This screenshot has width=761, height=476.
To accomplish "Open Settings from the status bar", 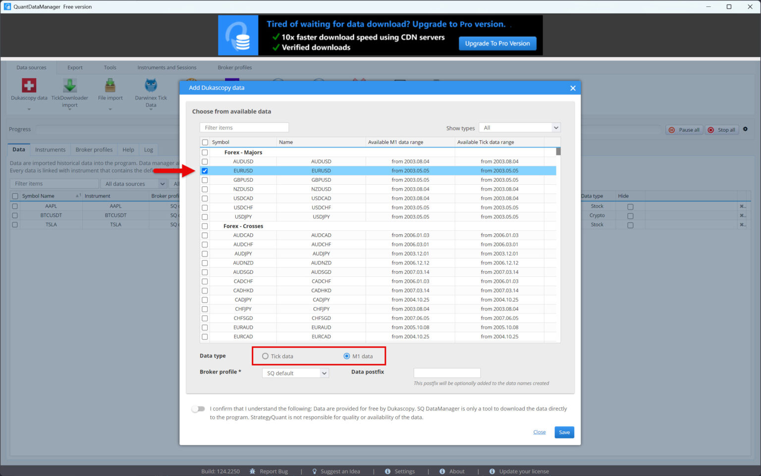I will (388, 471).
